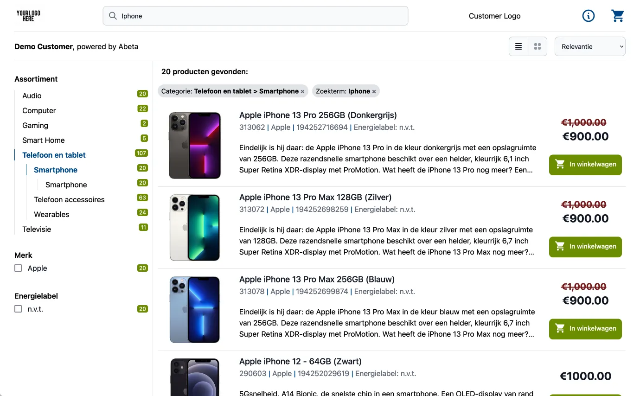Remove the Categorie Smartphone filter chip
This screenshot has height=396, width=640.
pos(302,91)
